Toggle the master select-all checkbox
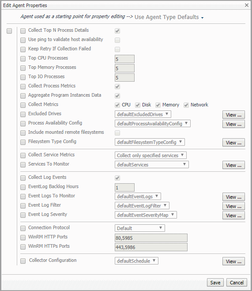The image size is (252, 291). (x=9, y=31)
